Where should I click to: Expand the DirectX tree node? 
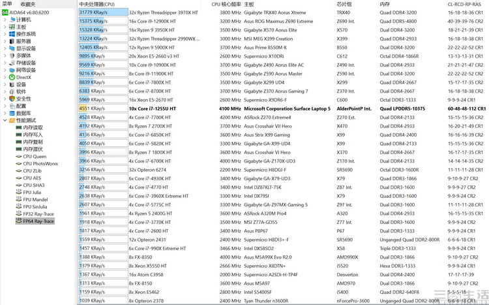pyautogui.click(x=5, y=77)
